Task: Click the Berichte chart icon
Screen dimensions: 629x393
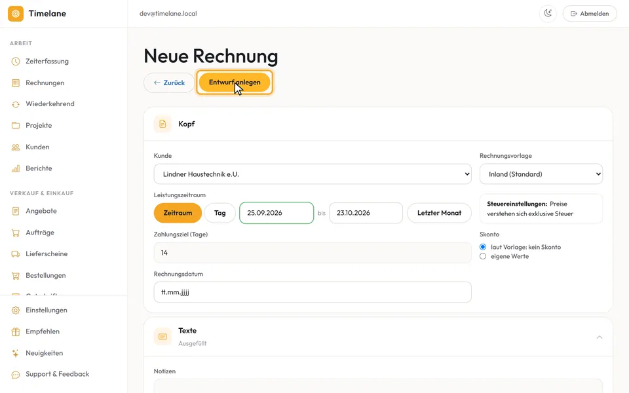Action: pos(16,168)
